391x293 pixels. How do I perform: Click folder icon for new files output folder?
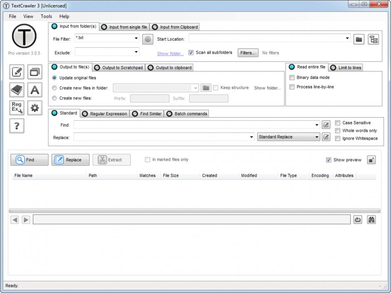tap(206, 88)
